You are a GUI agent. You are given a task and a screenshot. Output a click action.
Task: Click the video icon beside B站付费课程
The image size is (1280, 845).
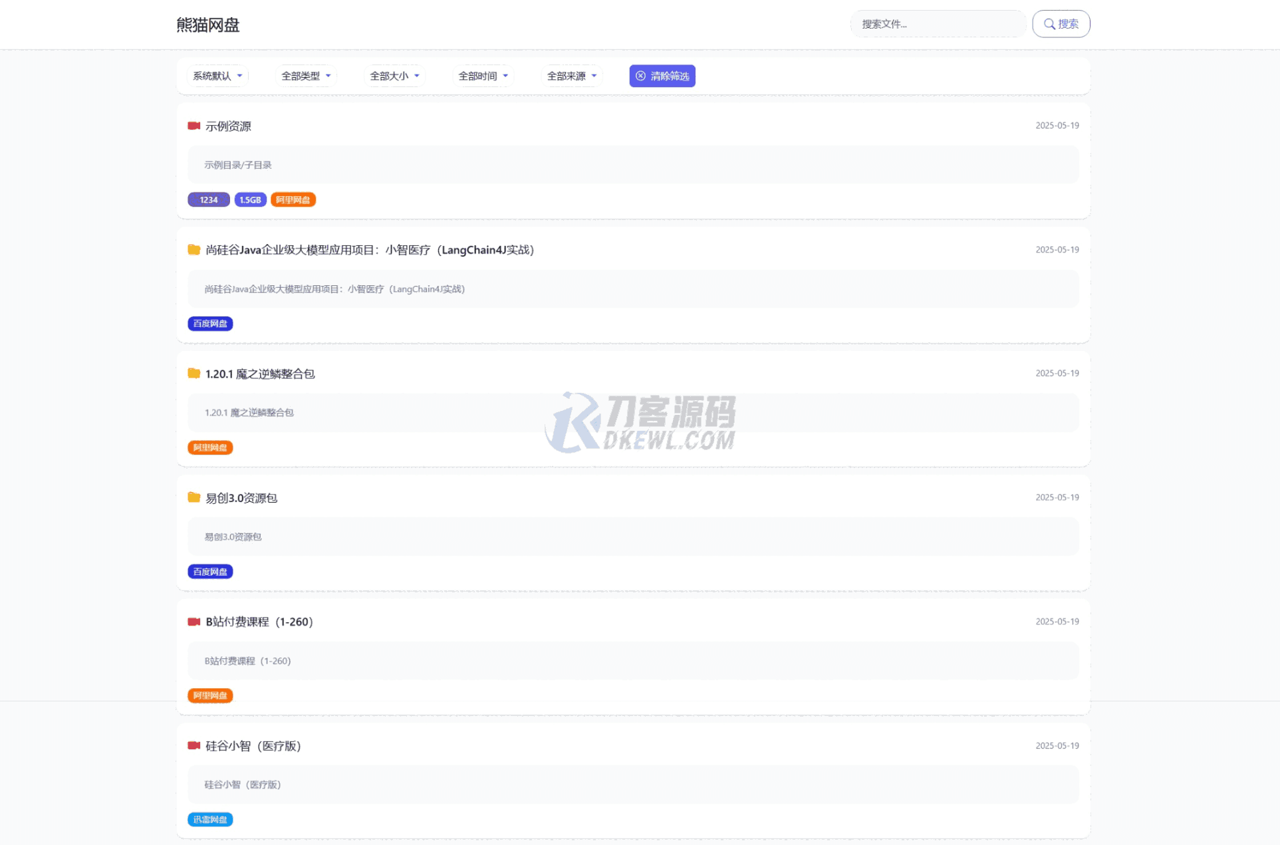[193, 622]
